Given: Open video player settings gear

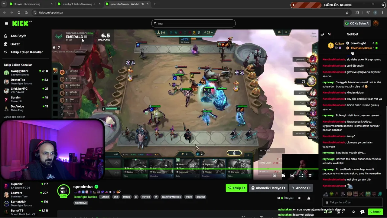Looking at the screenshot, I should pos(310,175).
